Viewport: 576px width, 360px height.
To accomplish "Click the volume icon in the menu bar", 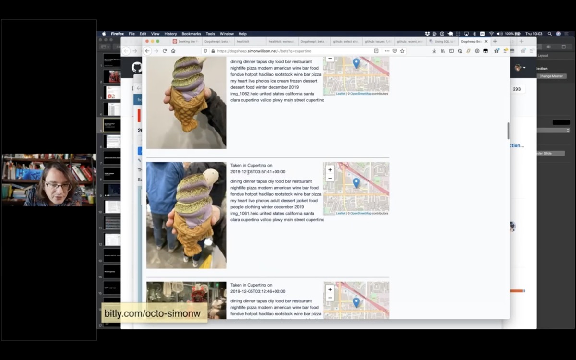I will [x=500, y=34].
